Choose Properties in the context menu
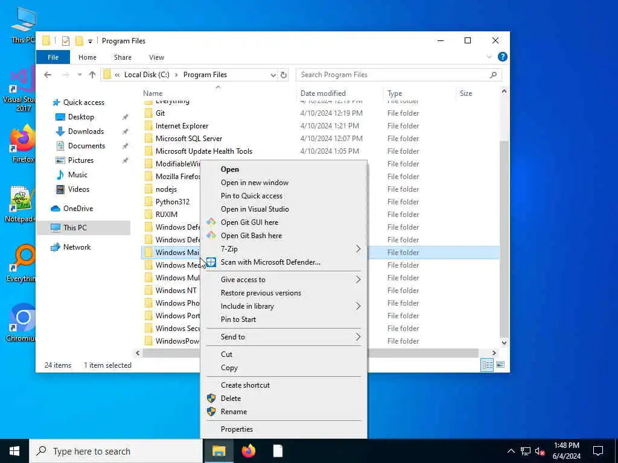The height and width of the screenshot is (463, 618). point(237,429)
